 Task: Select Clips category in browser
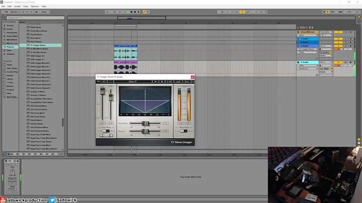[9, 51]
